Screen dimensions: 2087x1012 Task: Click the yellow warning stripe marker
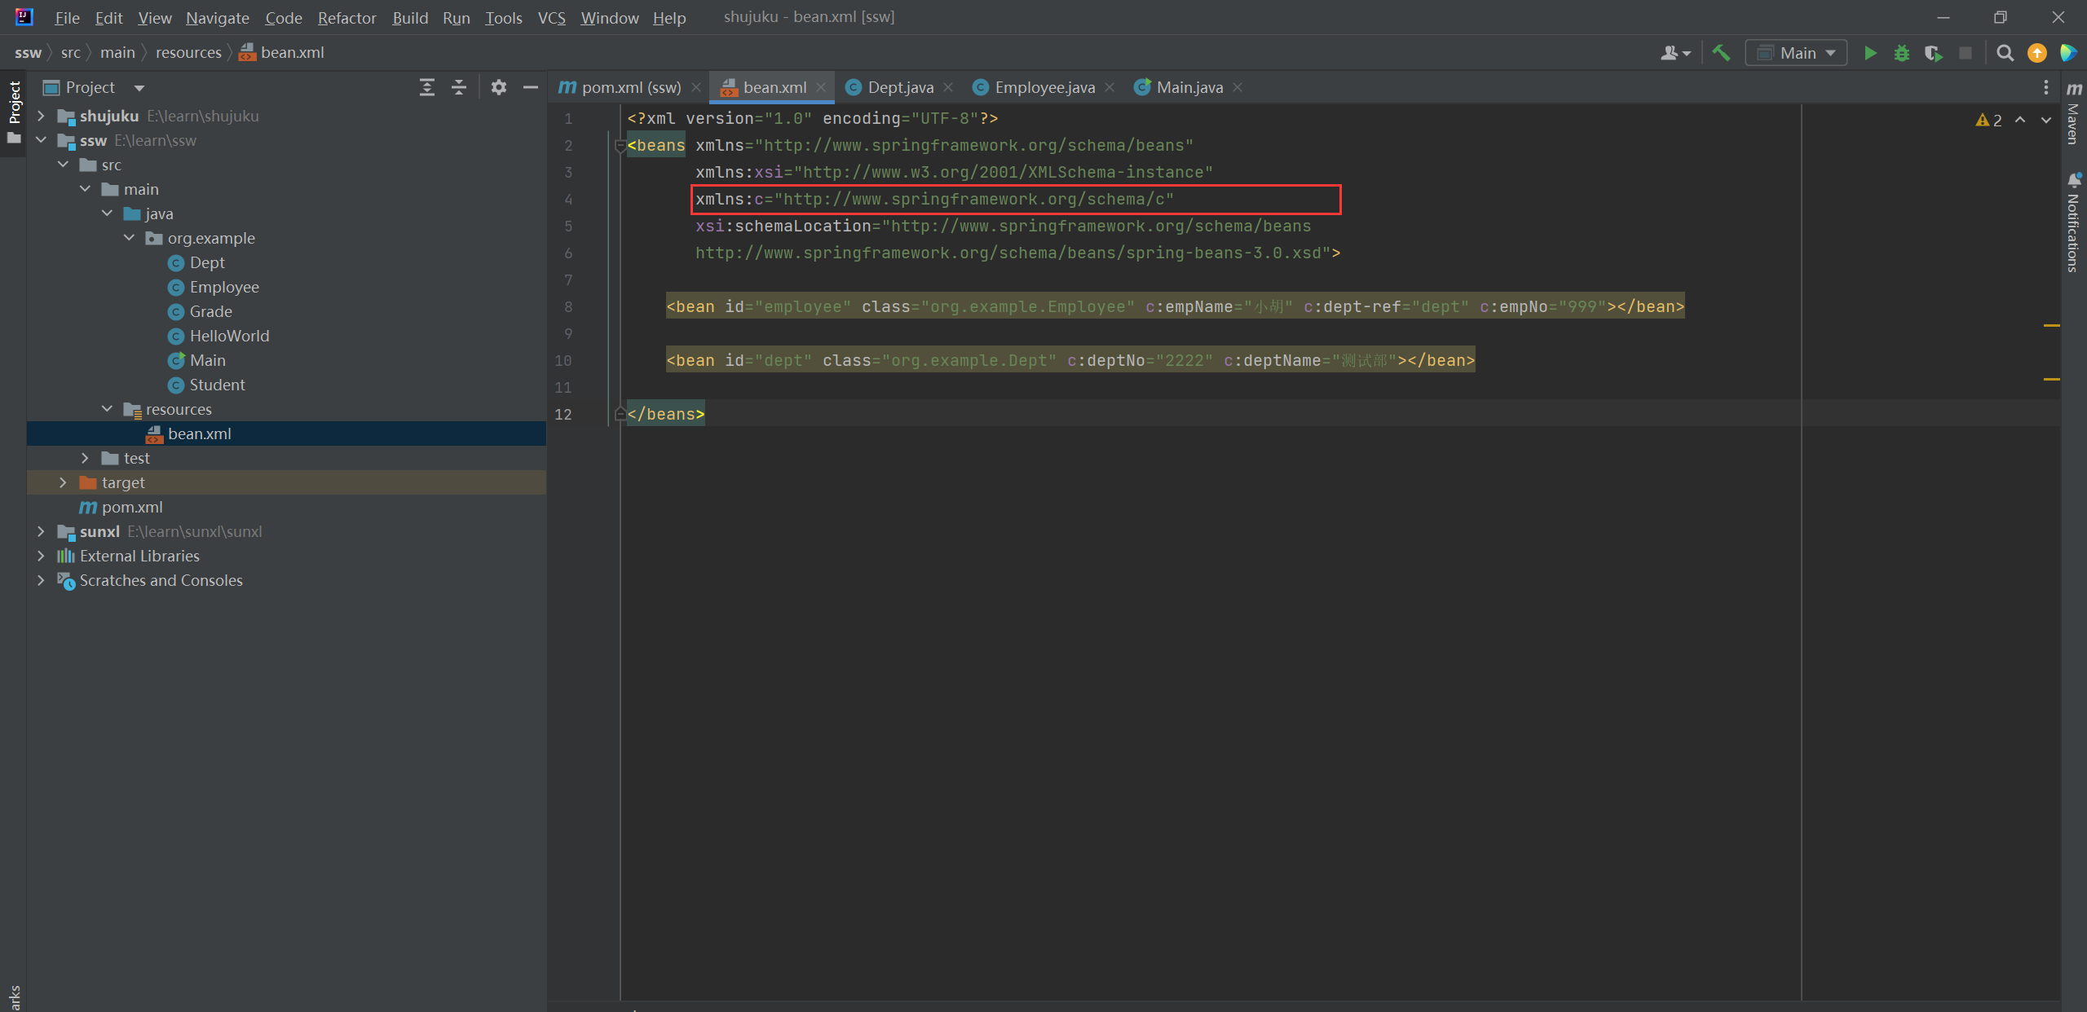tap(2051, 325)
